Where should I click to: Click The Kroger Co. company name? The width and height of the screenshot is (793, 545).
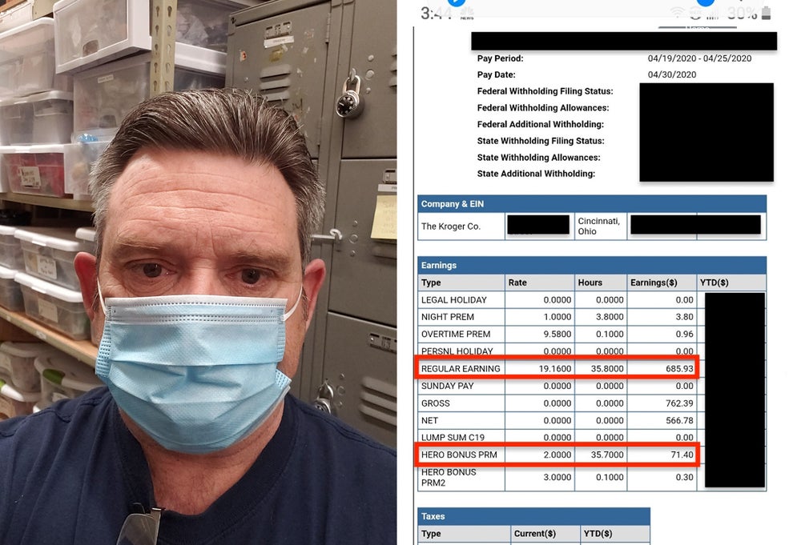pyautogui.click(x=451, y=226)
